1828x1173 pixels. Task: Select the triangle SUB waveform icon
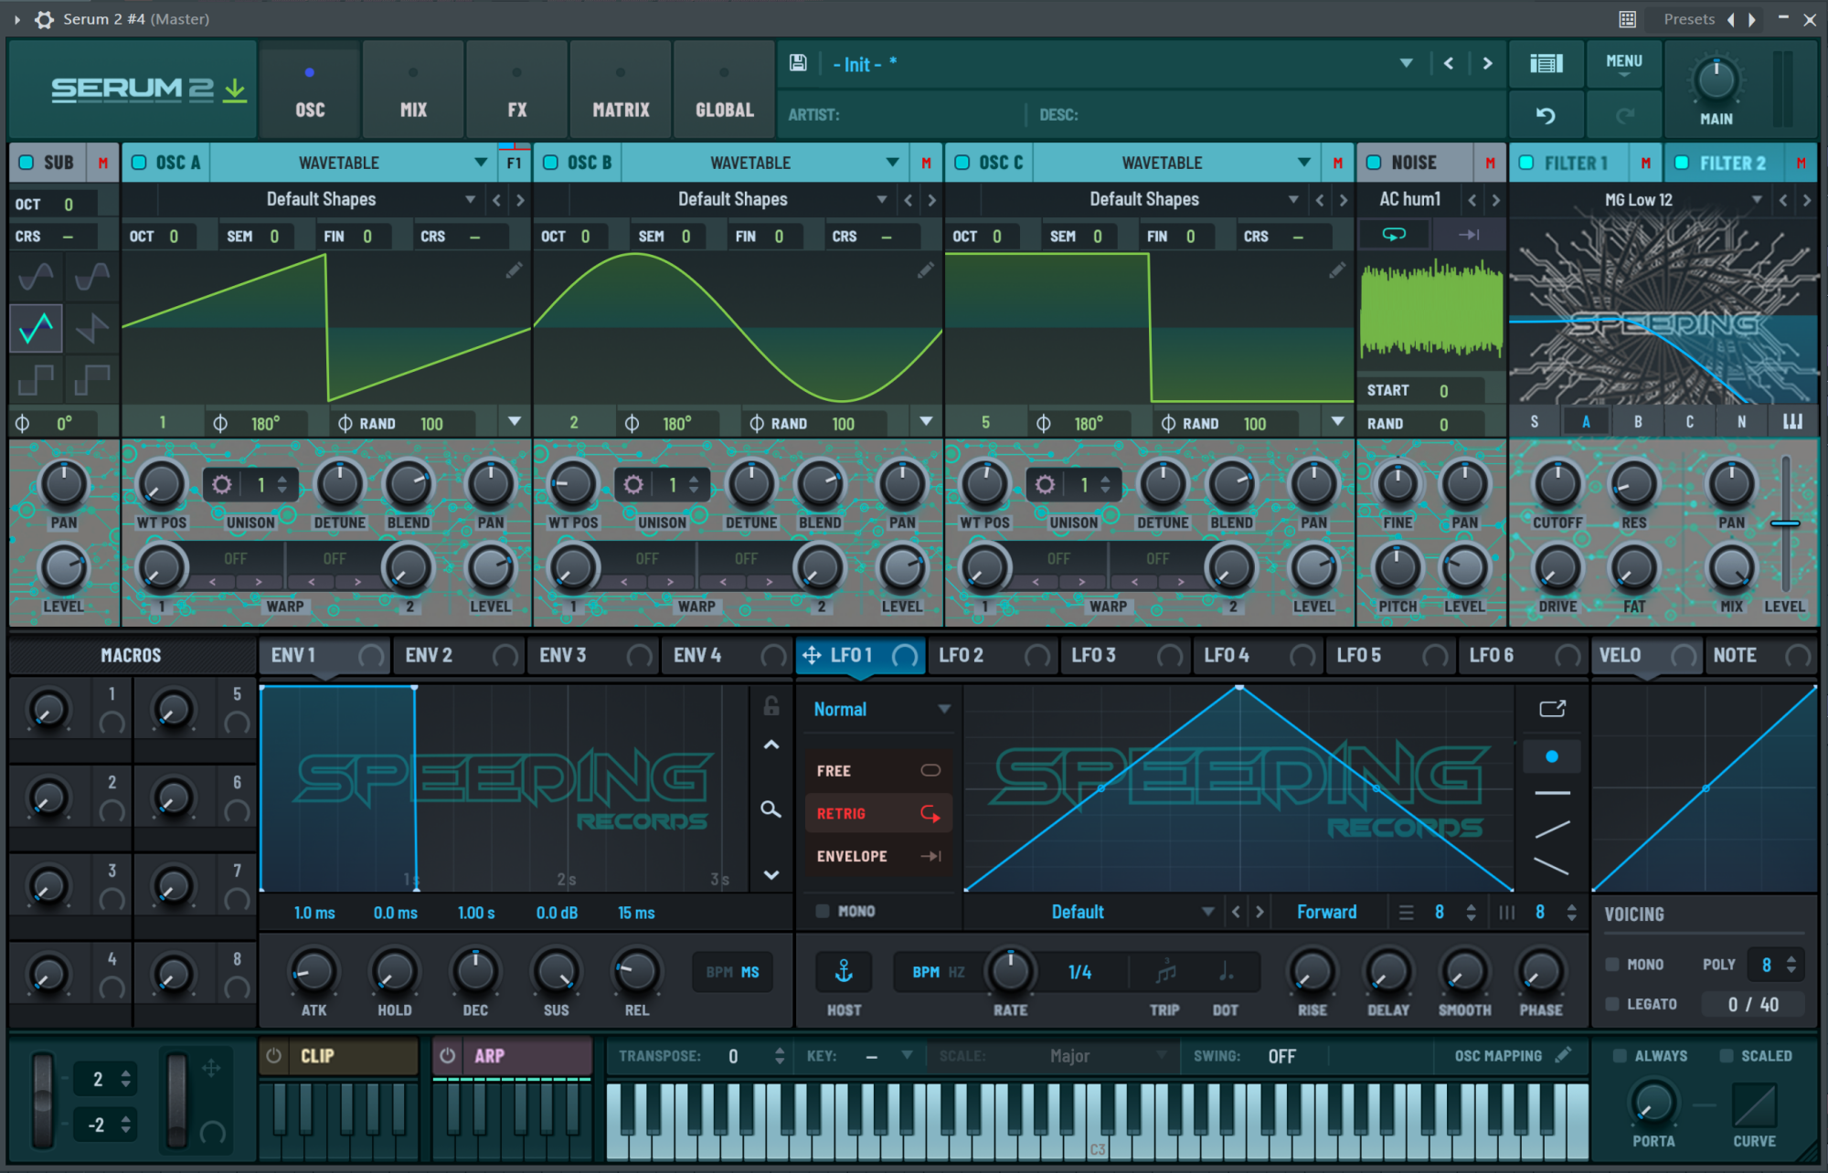pyautogui.click(x=37, y=328)
